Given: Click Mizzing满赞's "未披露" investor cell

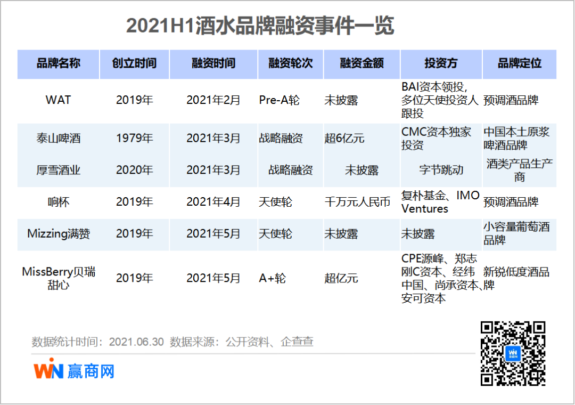Looking at the screenshot, I should pos(418,233).
